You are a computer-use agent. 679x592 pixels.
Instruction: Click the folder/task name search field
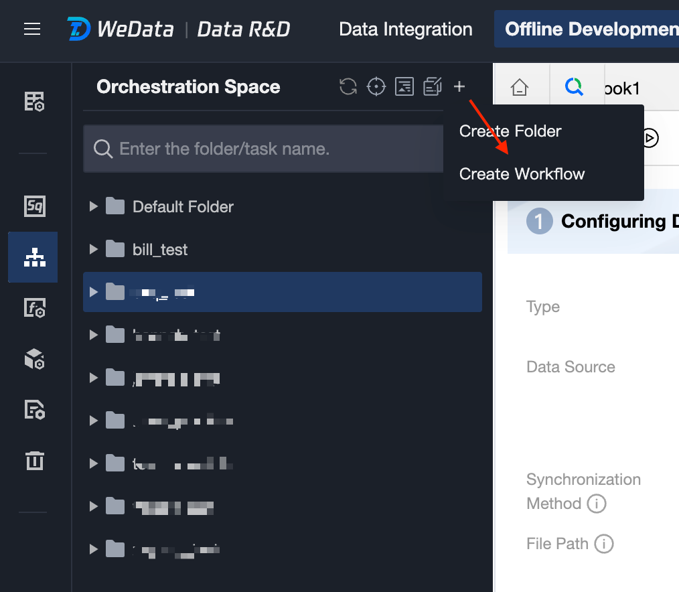(268, 149)
